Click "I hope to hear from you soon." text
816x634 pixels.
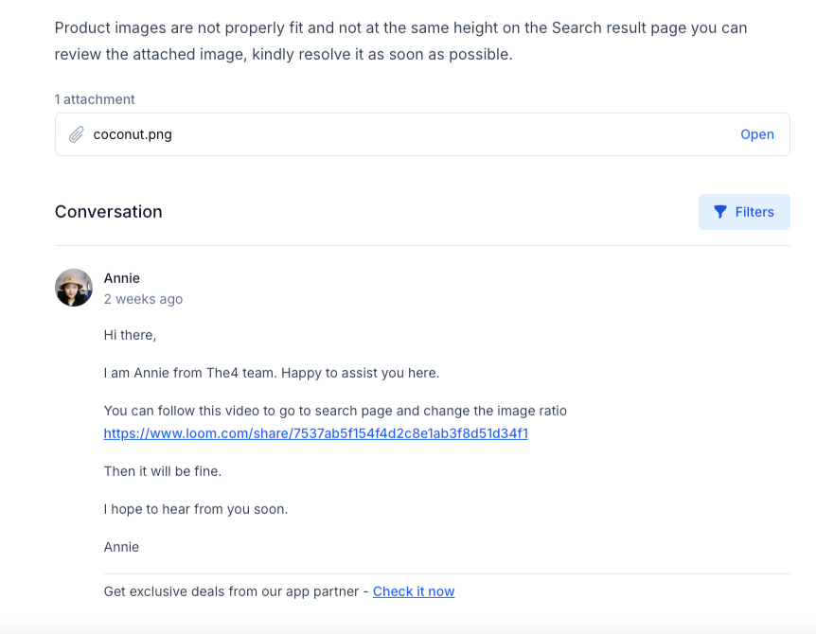coord(195,509)
